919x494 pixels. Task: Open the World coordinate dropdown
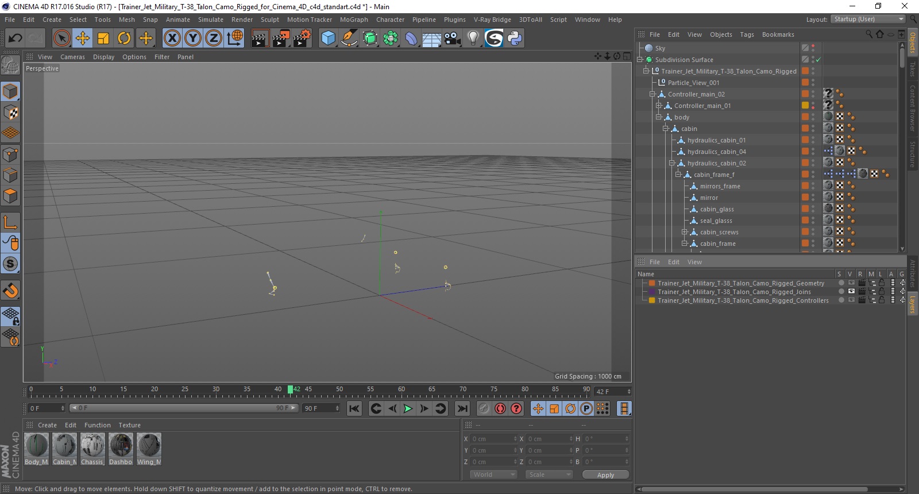tap(493, 474)
